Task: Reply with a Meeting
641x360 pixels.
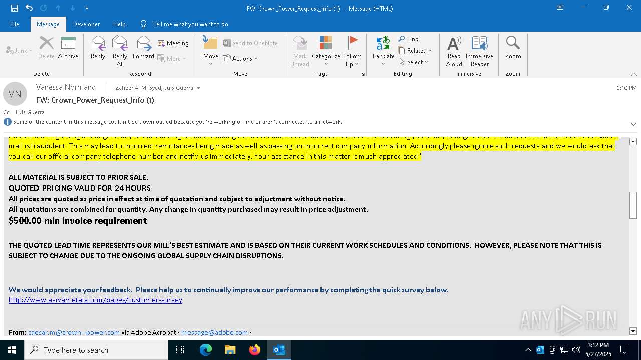Action: (173, 43)
